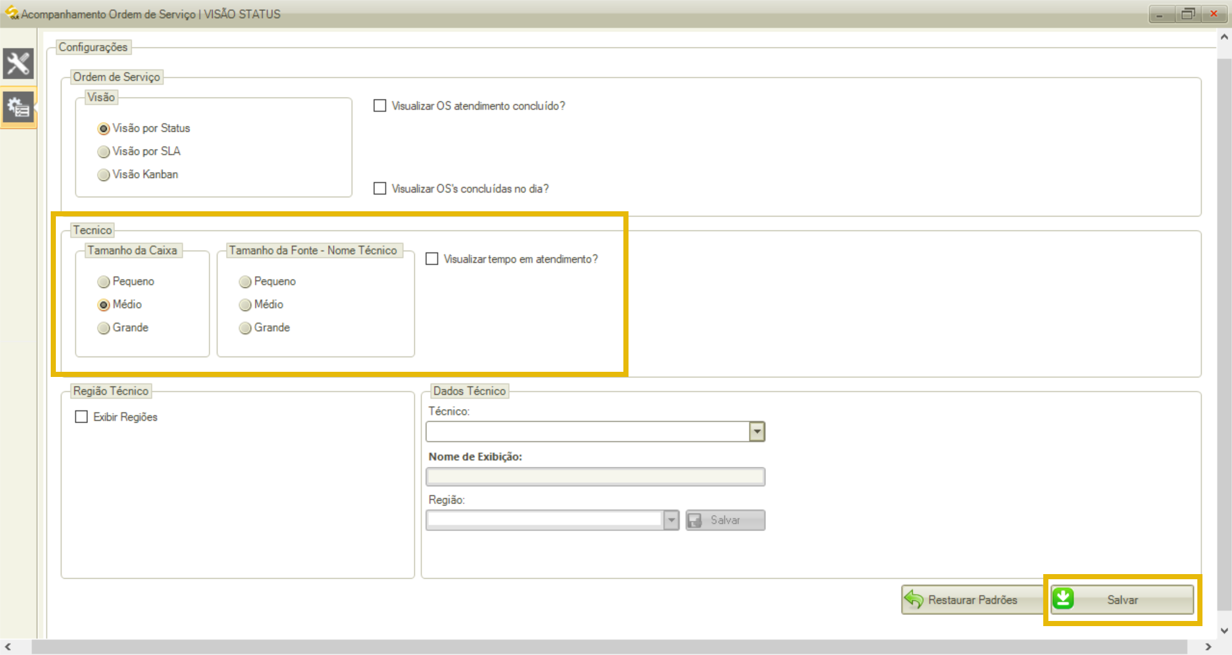Toggle Visualizar tempo em atendimento checkbox

point(432,259)
